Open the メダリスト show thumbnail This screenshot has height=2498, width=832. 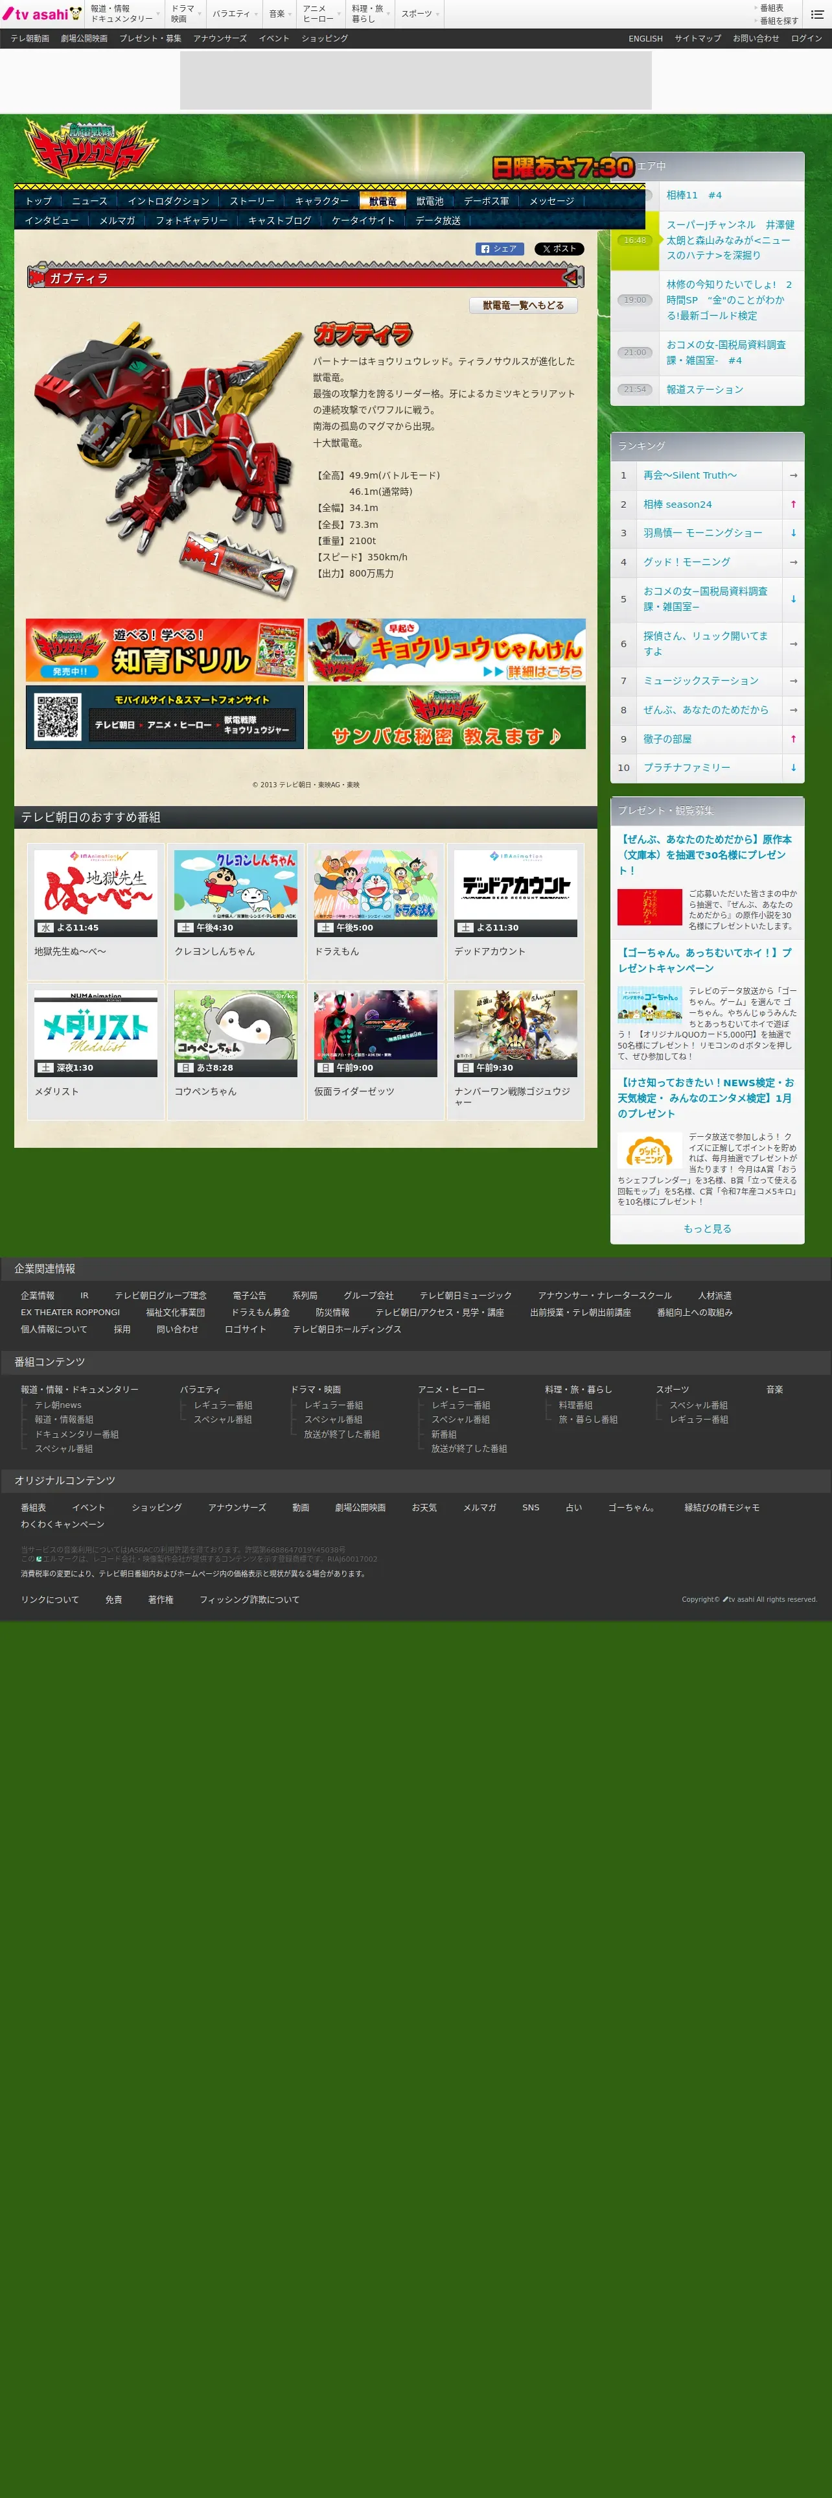[96, 1033]
